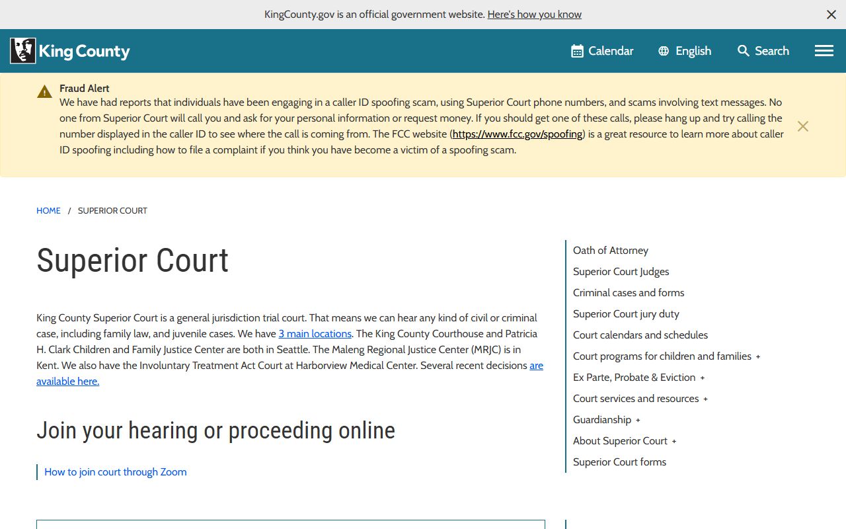Screen dimensions: 846x529
Task: Click the Fraud Alert warning triangle icon
Action: [x=44, y=92]
